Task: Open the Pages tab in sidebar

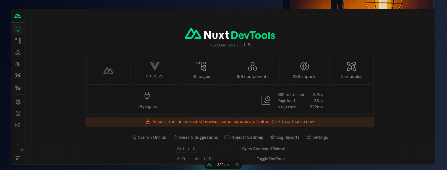Action: (18, 41)
